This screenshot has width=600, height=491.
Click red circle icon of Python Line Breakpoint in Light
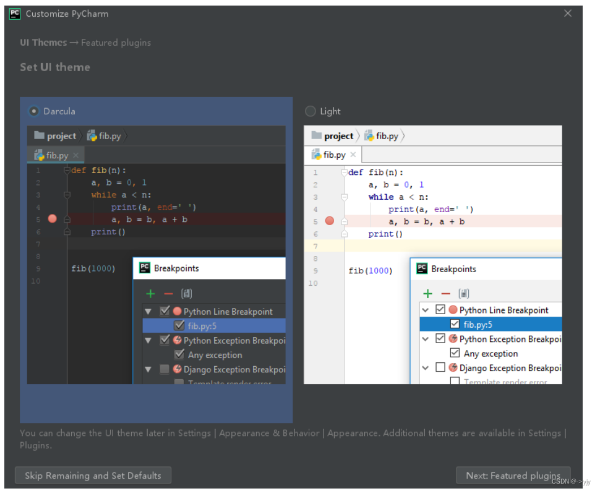453,310
